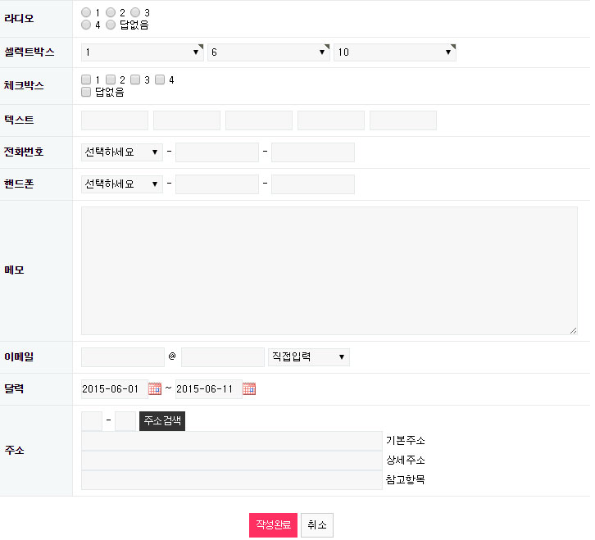
Task: Click the second postal code box
Action: tap(125, 421)
